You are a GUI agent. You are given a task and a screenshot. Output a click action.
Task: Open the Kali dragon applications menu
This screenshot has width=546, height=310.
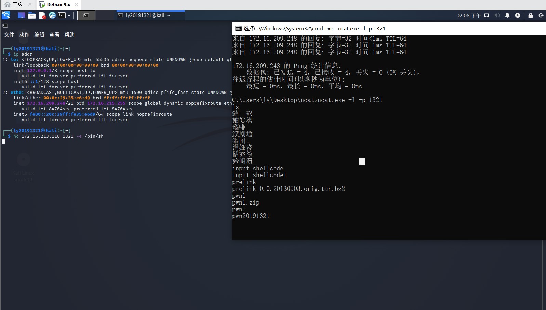click(x=6, y=15)
